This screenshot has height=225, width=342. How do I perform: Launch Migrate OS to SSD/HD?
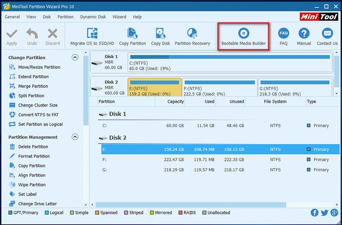click(x=92, y=37)
